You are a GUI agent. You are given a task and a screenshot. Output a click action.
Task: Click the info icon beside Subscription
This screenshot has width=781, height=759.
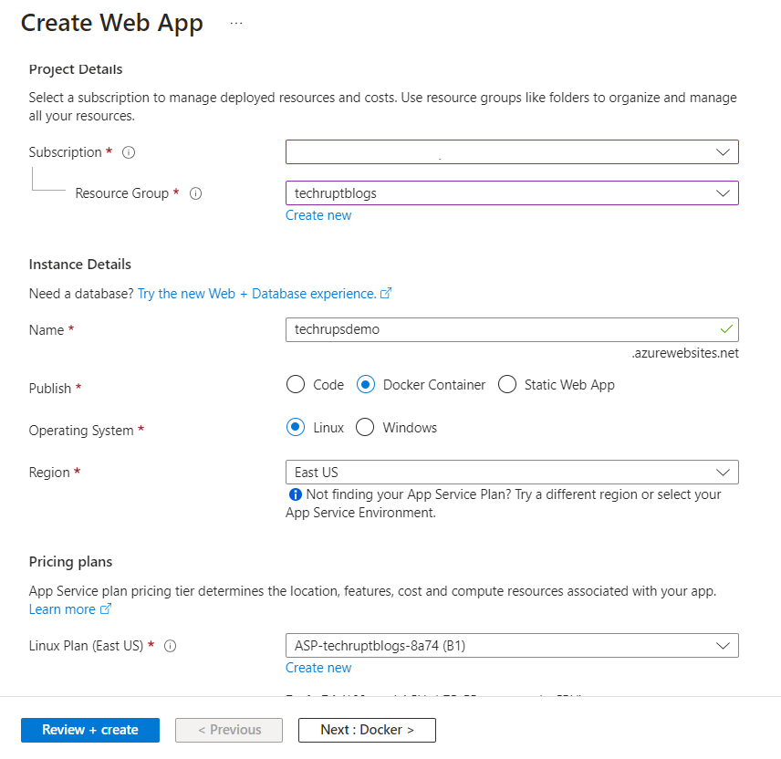tap(129, 152)
